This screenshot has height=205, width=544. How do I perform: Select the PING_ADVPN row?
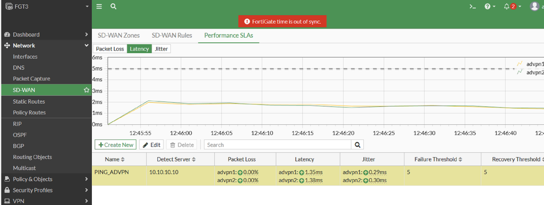[318, 176]
